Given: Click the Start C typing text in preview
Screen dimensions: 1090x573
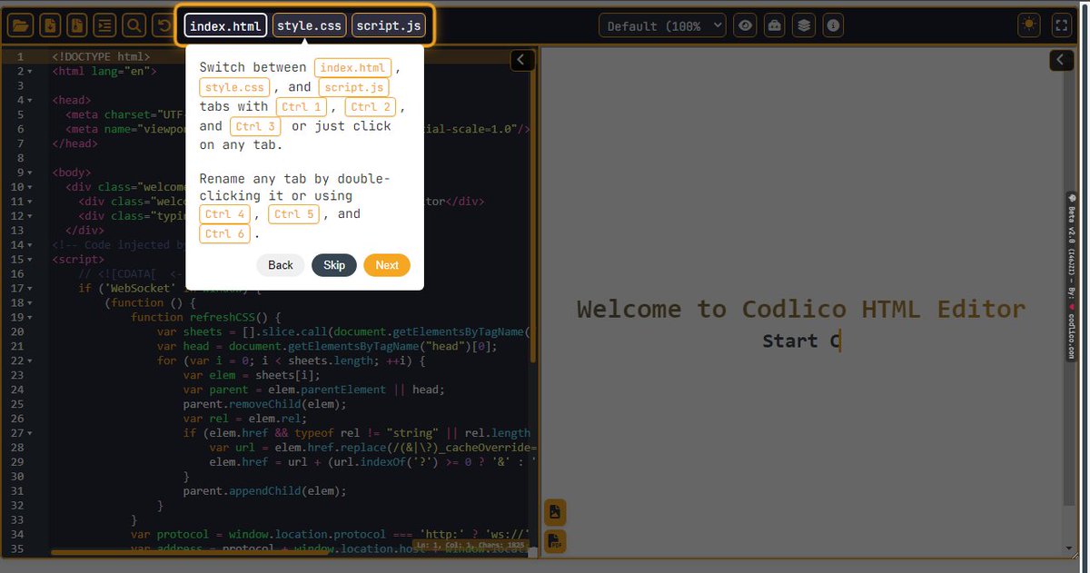Looking at the screenshot, I should tap(801, 341).
